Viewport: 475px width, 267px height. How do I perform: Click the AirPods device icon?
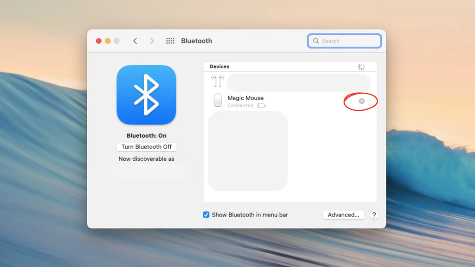(x=218, y=82)
